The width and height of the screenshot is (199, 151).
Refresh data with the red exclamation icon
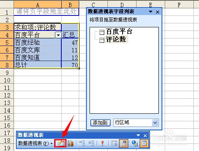pyautogui.click(x=102, y=143)
